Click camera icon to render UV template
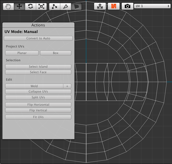This screenshot has height=164, width=172. (128, 6)
